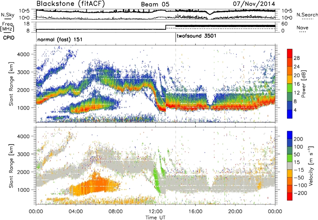
Task: Click the '16' tick on the Power scale
Action: pyautogui.click(x=297, y=84)
